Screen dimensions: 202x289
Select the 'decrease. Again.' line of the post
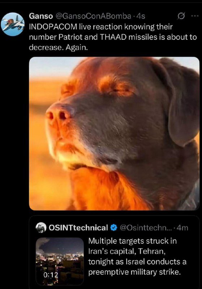(59, 48)
